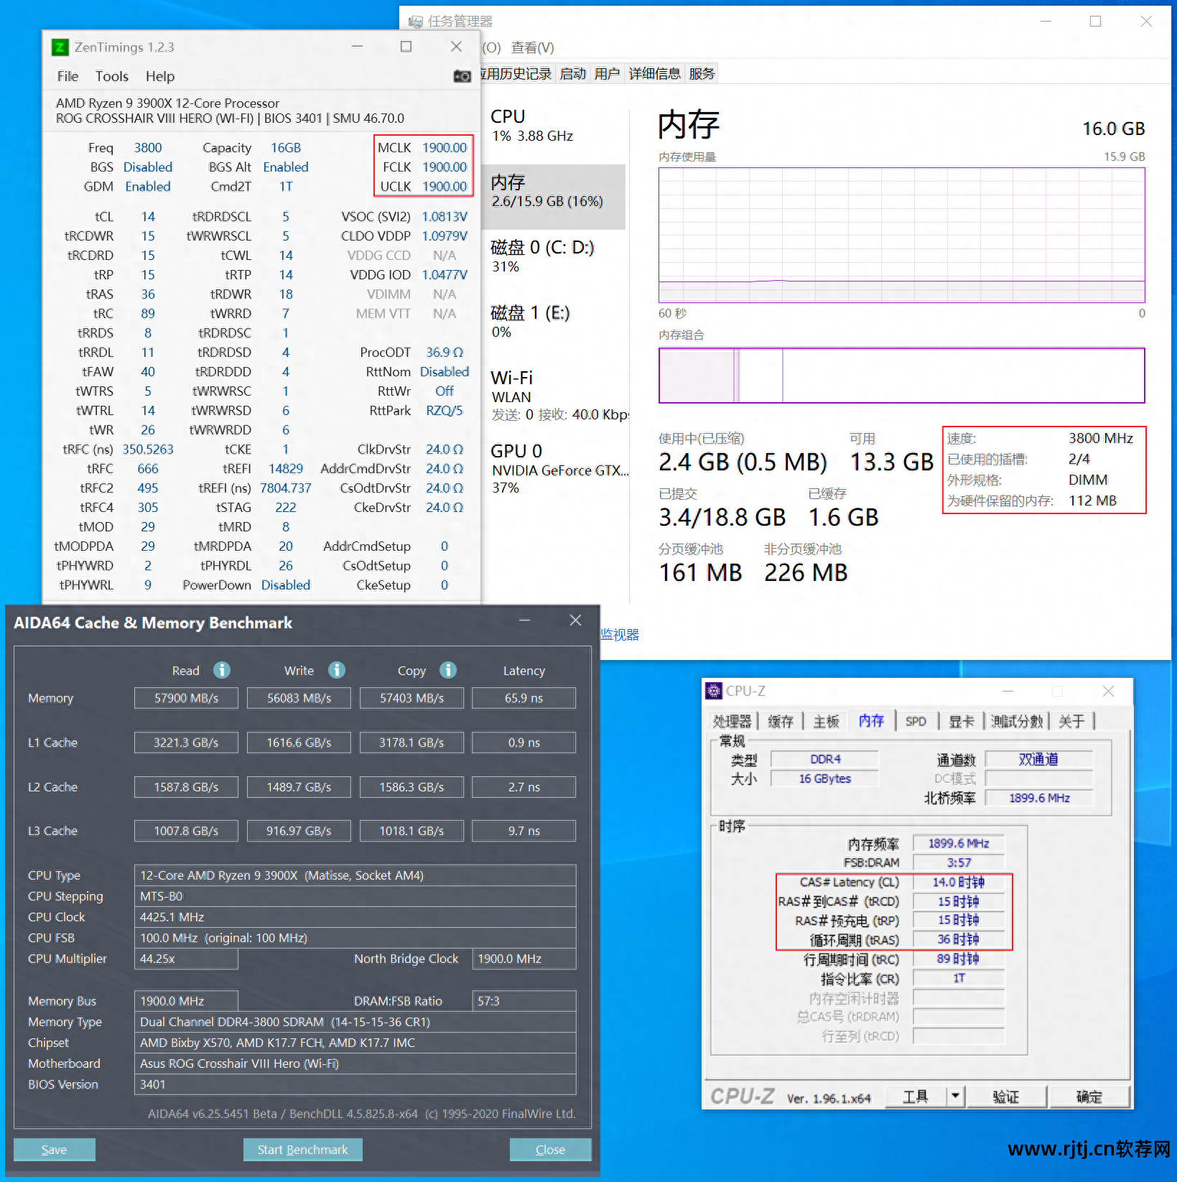
Task: Click the Start Benchmark button
Action: [302, 1150]
